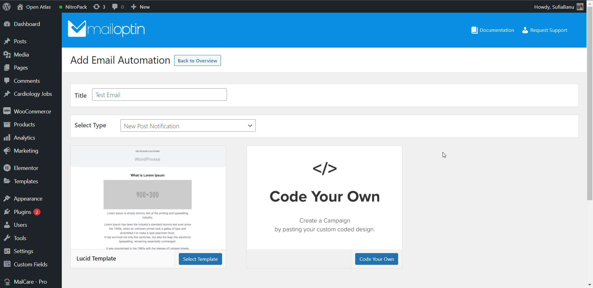Click the Select Type dropdown chevron arrow
Viewport: 593px width, 288px height.
pyautogui.click(x=250, y=126)
